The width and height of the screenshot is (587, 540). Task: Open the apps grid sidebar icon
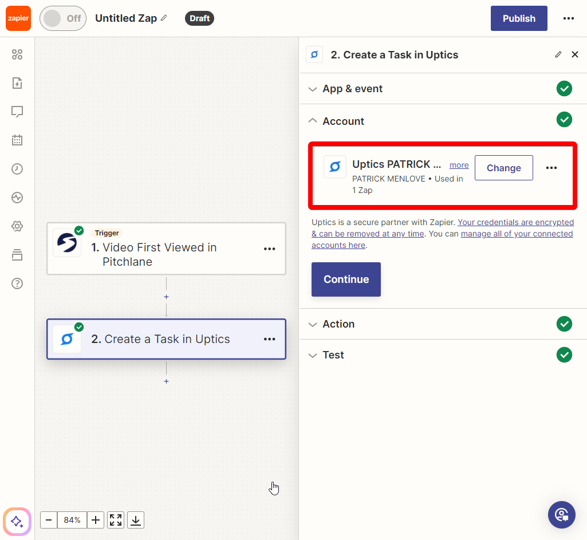click(17, 54)
